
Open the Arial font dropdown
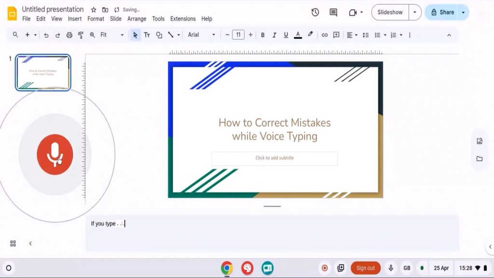pyautogui.click(x=201, y=35)
